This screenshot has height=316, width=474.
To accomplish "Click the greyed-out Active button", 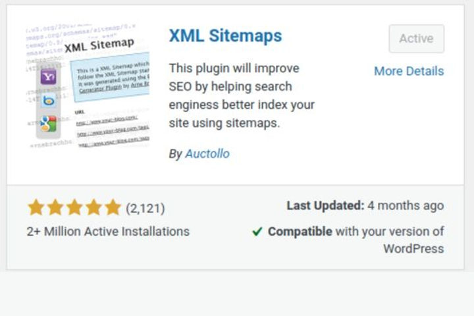I will click(417, 39).
